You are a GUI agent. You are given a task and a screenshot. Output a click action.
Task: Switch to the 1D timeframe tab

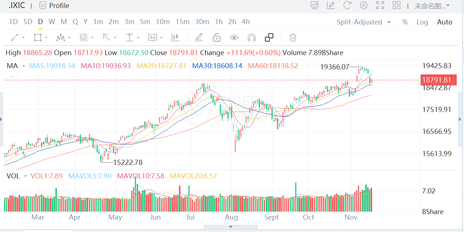coord(13,22)
